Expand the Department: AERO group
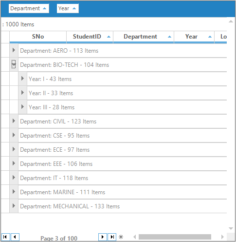Viewport: 236px width, 242px height. pos(14,50)
